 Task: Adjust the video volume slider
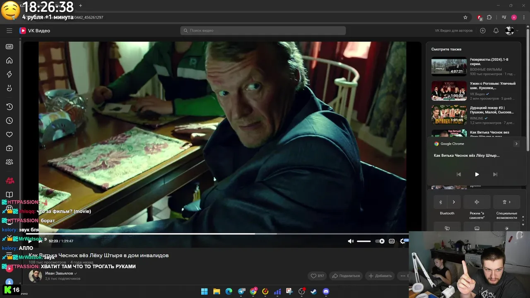(x=364, y=241)
